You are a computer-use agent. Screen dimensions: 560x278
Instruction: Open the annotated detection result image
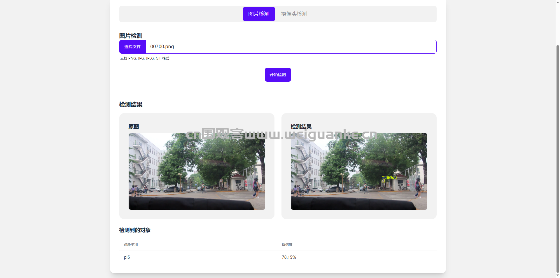tap(359, 171)
